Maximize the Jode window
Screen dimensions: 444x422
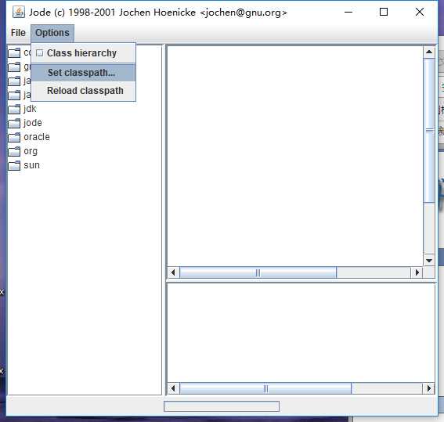click(384, 13)
